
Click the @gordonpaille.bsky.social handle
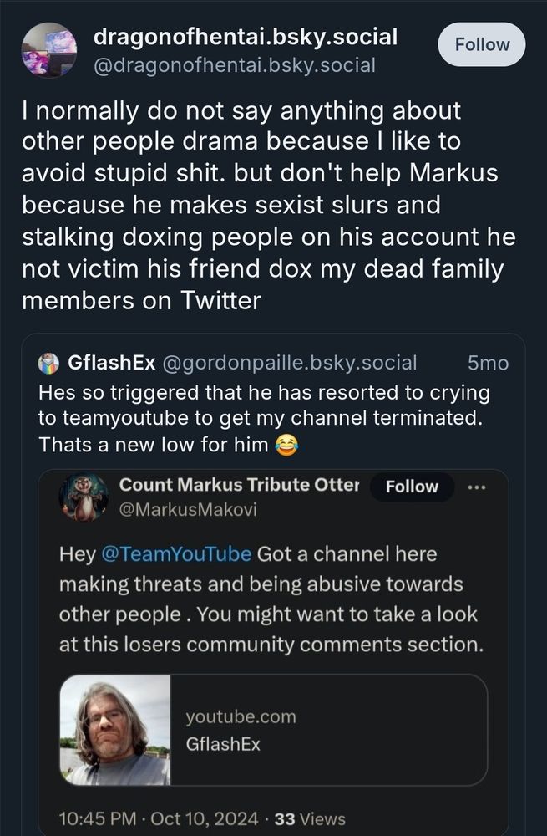288,363
